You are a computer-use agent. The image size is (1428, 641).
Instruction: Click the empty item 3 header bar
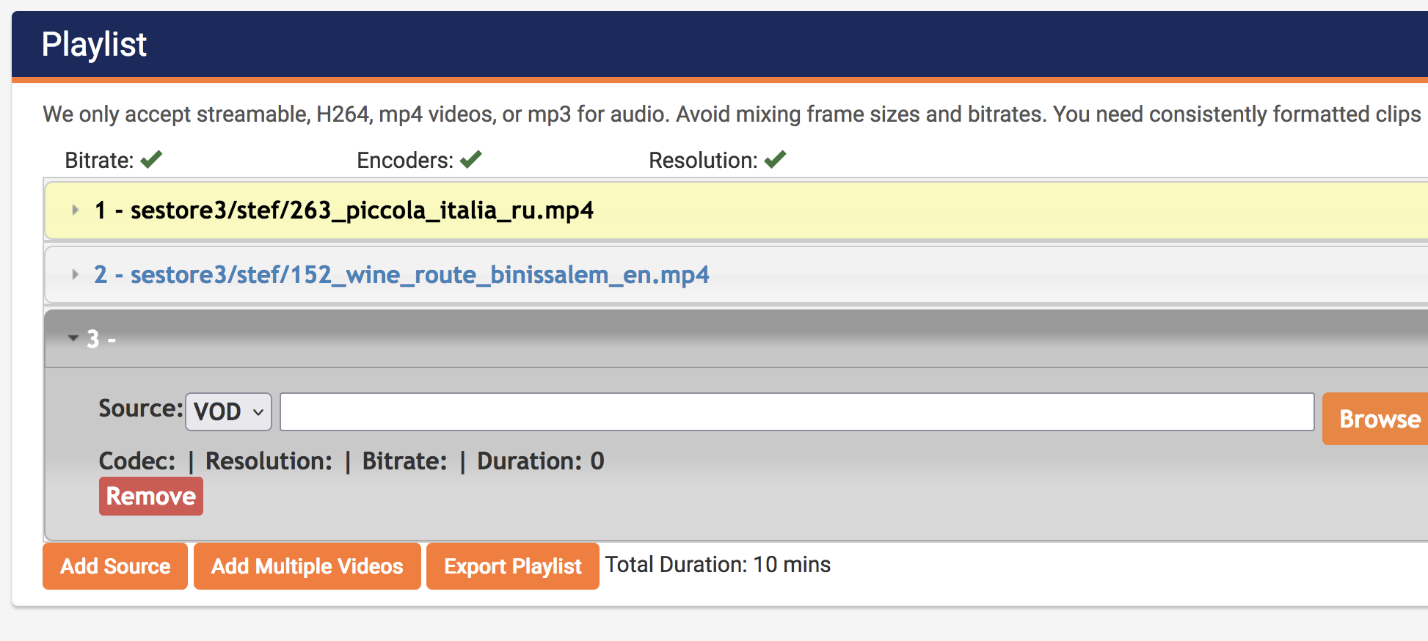[x=734, y=339]
